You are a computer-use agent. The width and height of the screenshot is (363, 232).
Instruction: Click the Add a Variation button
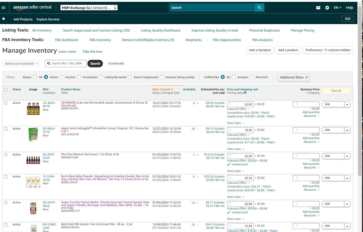pos(260,50)
